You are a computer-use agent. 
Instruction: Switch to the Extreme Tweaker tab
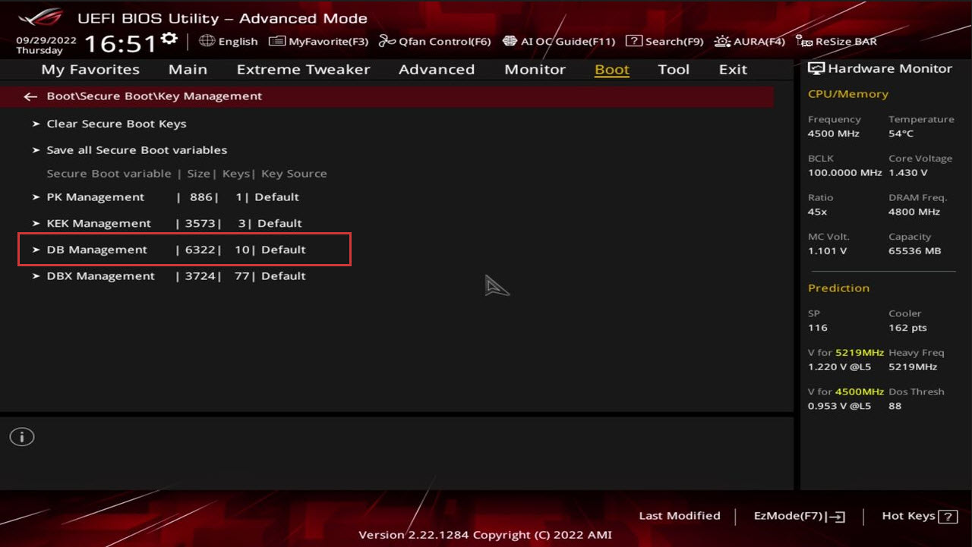coord(303,70)
